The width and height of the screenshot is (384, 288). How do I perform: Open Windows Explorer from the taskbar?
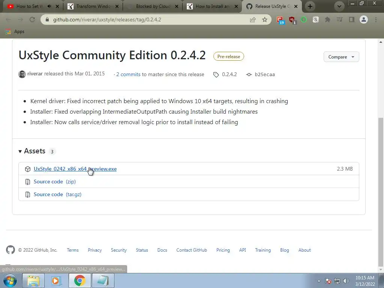[x=33, y=280]
